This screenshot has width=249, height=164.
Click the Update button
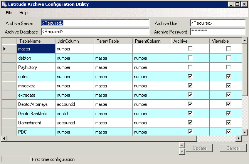[199, 148]
